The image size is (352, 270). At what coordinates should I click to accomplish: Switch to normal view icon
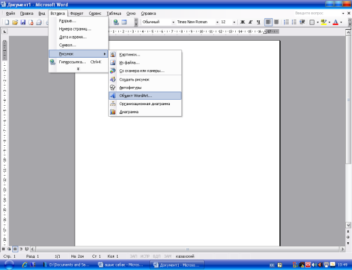click(3, 249)
